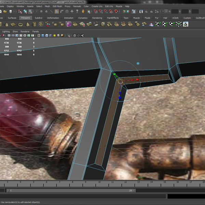Image resolution: width=205 pixels, height=205 pixels.
Task: Open the Edit Mesh menu
Action: click(x=57, y=6)
